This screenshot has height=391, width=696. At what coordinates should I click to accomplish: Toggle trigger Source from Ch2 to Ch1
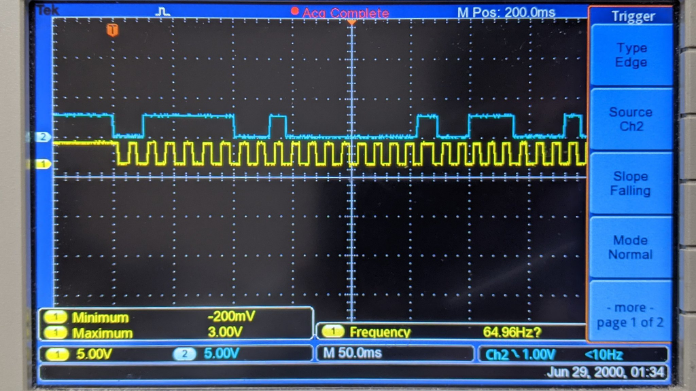pyautogui.click(x=631, y=119)
